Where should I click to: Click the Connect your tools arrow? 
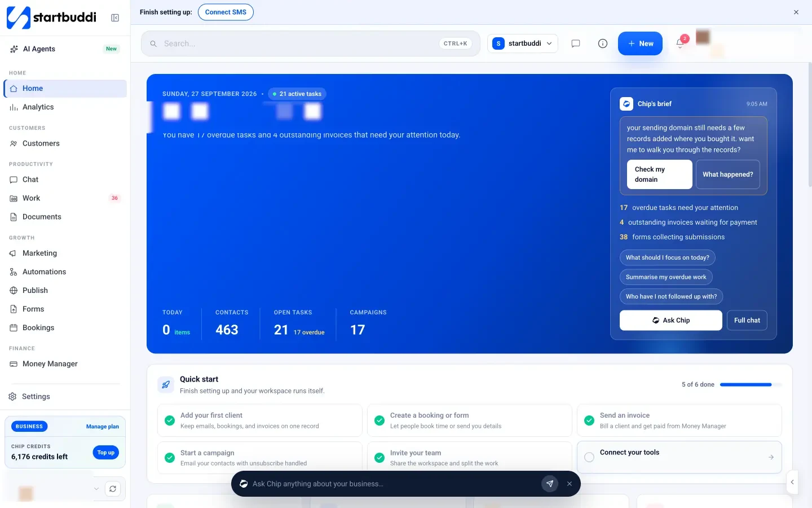(x=771, y=458)
